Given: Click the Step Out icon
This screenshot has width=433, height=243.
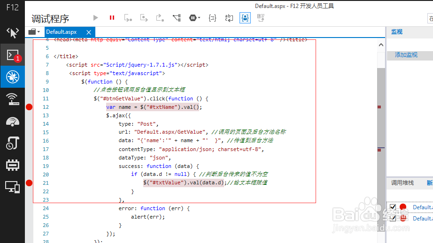Looking at the screenshot, I should (x=160, y=18).
